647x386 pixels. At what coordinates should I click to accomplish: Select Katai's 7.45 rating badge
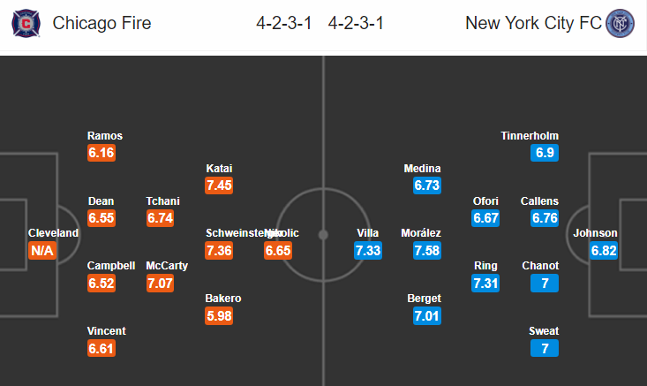[x=219, y=185]
